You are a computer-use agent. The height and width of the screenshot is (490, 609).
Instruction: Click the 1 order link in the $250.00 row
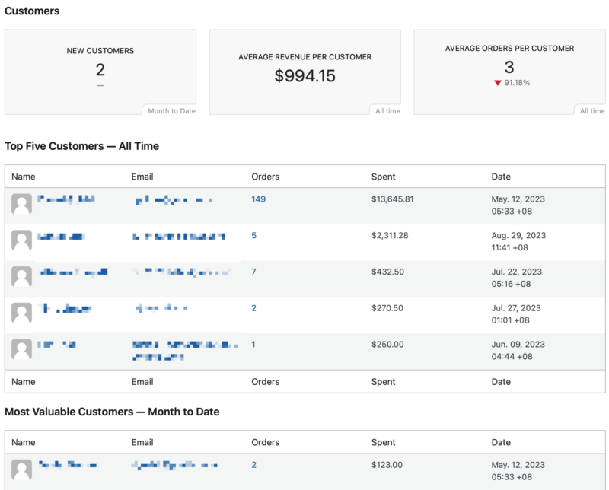(253, 345)
